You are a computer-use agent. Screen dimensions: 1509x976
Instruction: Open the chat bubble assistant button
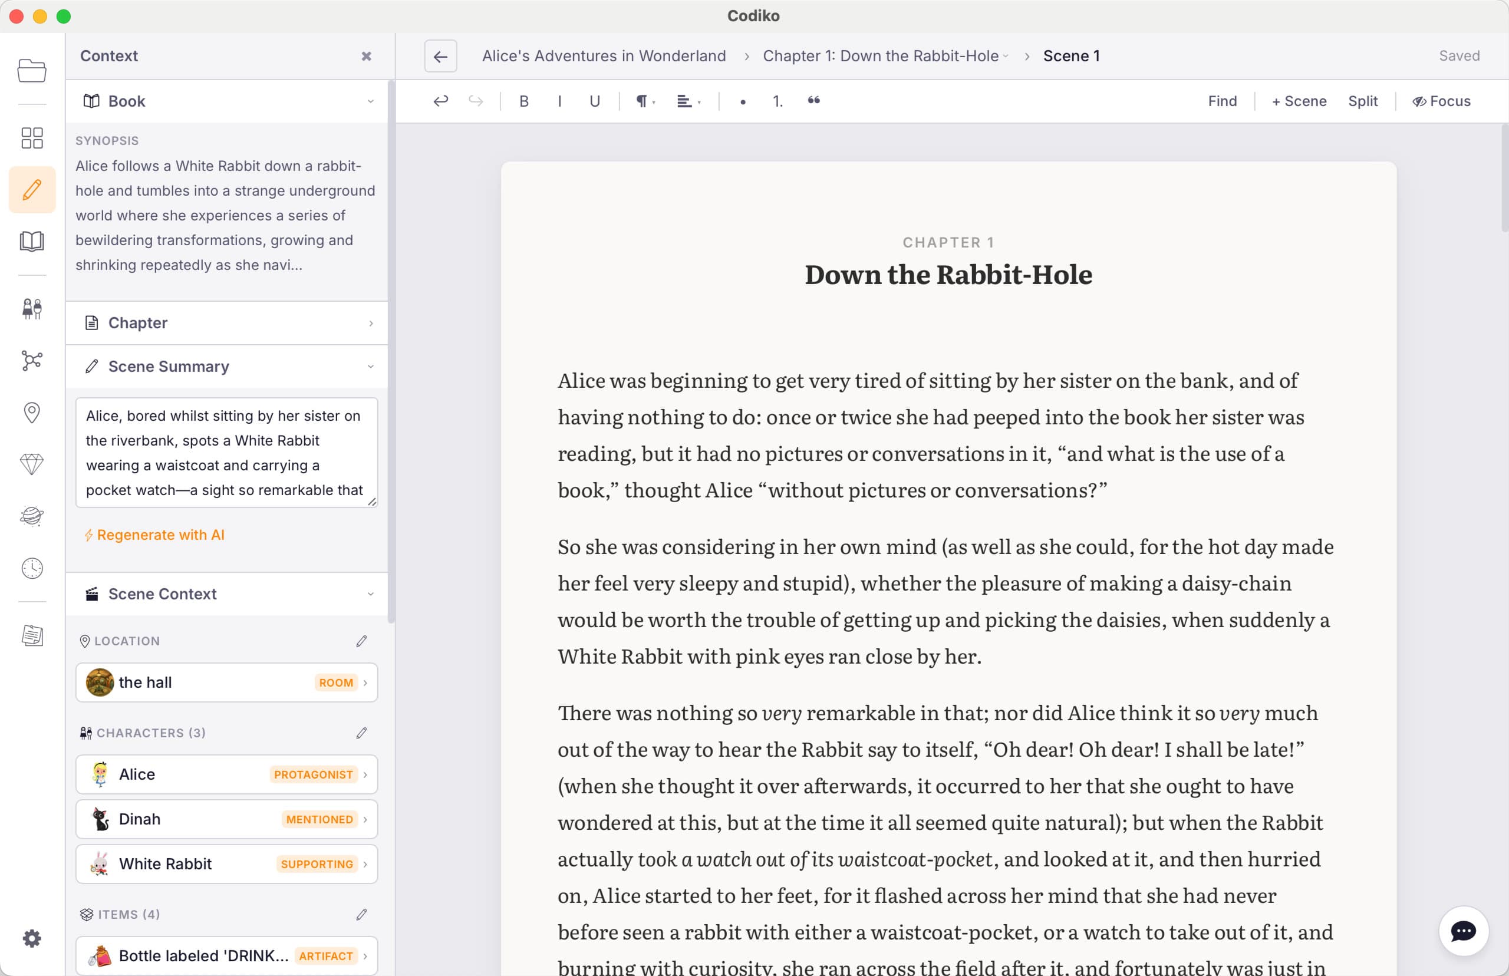(1463, 931)
